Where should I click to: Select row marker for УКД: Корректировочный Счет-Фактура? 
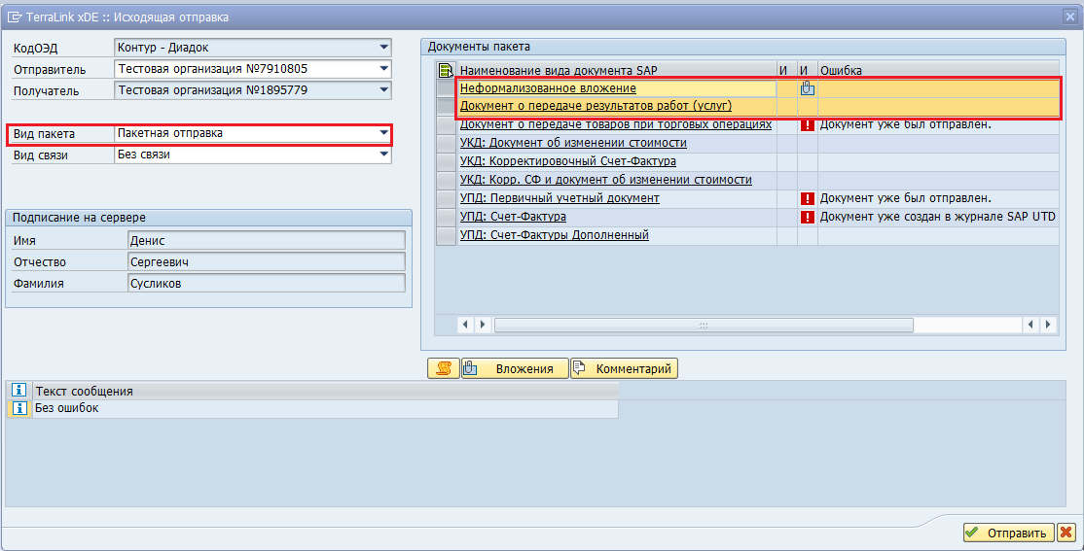446,161
